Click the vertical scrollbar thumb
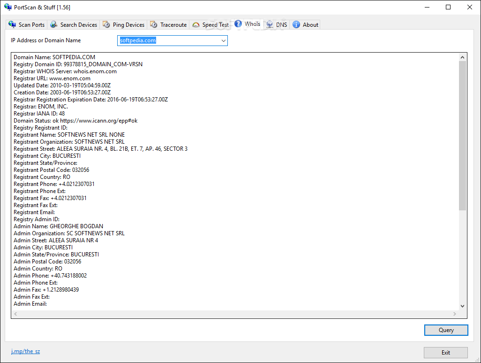 (x=462, y=136)
